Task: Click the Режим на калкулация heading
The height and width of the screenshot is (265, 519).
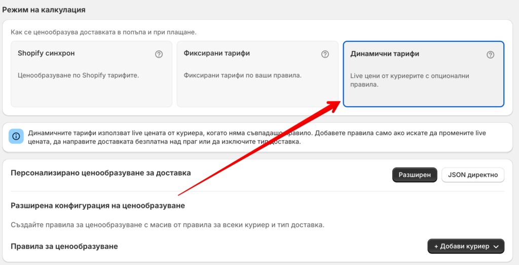Action: [44, 10]
